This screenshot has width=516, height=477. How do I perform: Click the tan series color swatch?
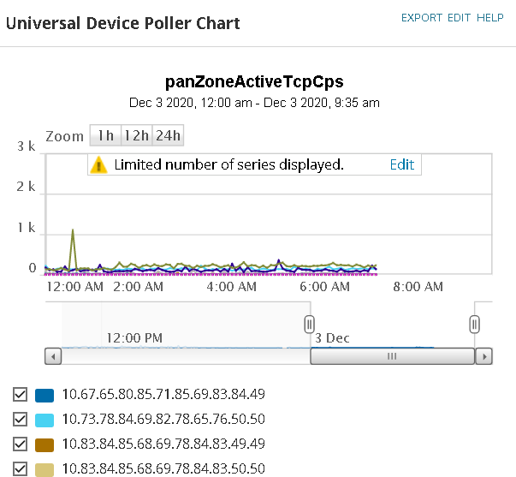coord(44,468)
